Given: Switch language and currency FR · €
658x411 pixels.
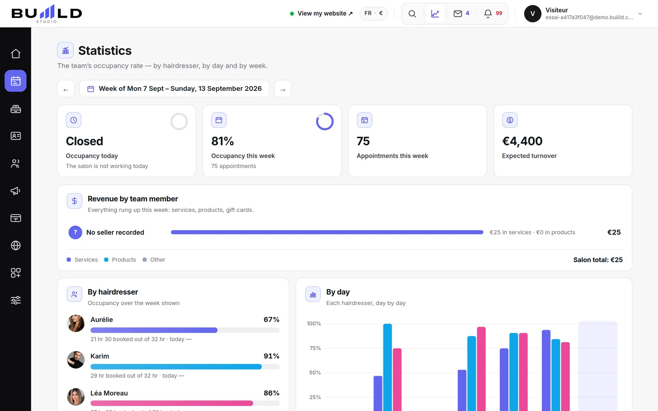Looking at the screenshot, I should click(x=374, y=13).
